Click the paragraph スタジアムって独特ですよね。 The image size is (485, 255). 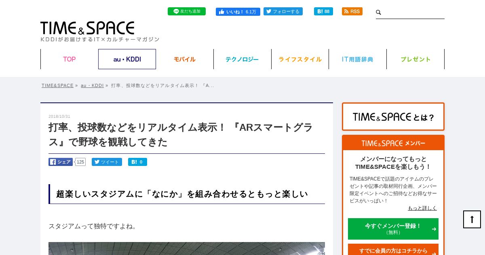pyautogui.click(x=94, y=226)
